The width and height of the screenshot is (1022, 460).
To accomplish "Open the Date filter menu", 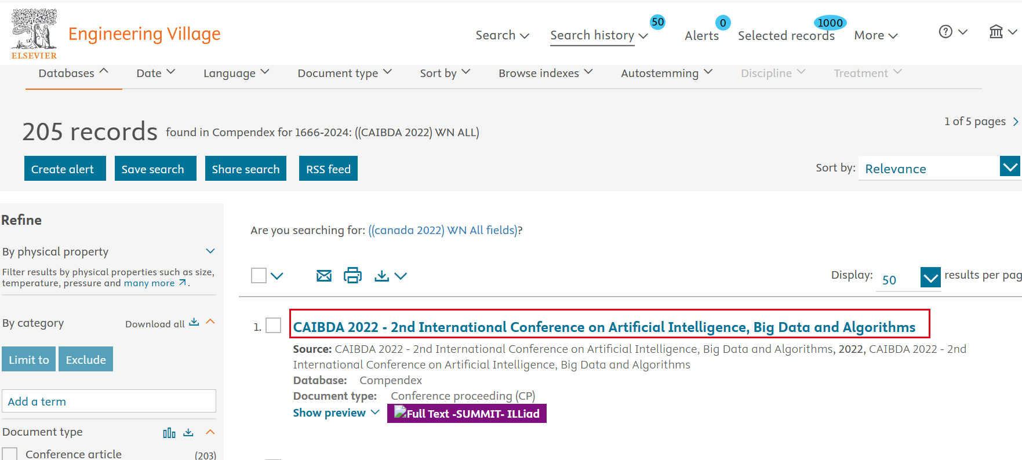I will (156, 73).
